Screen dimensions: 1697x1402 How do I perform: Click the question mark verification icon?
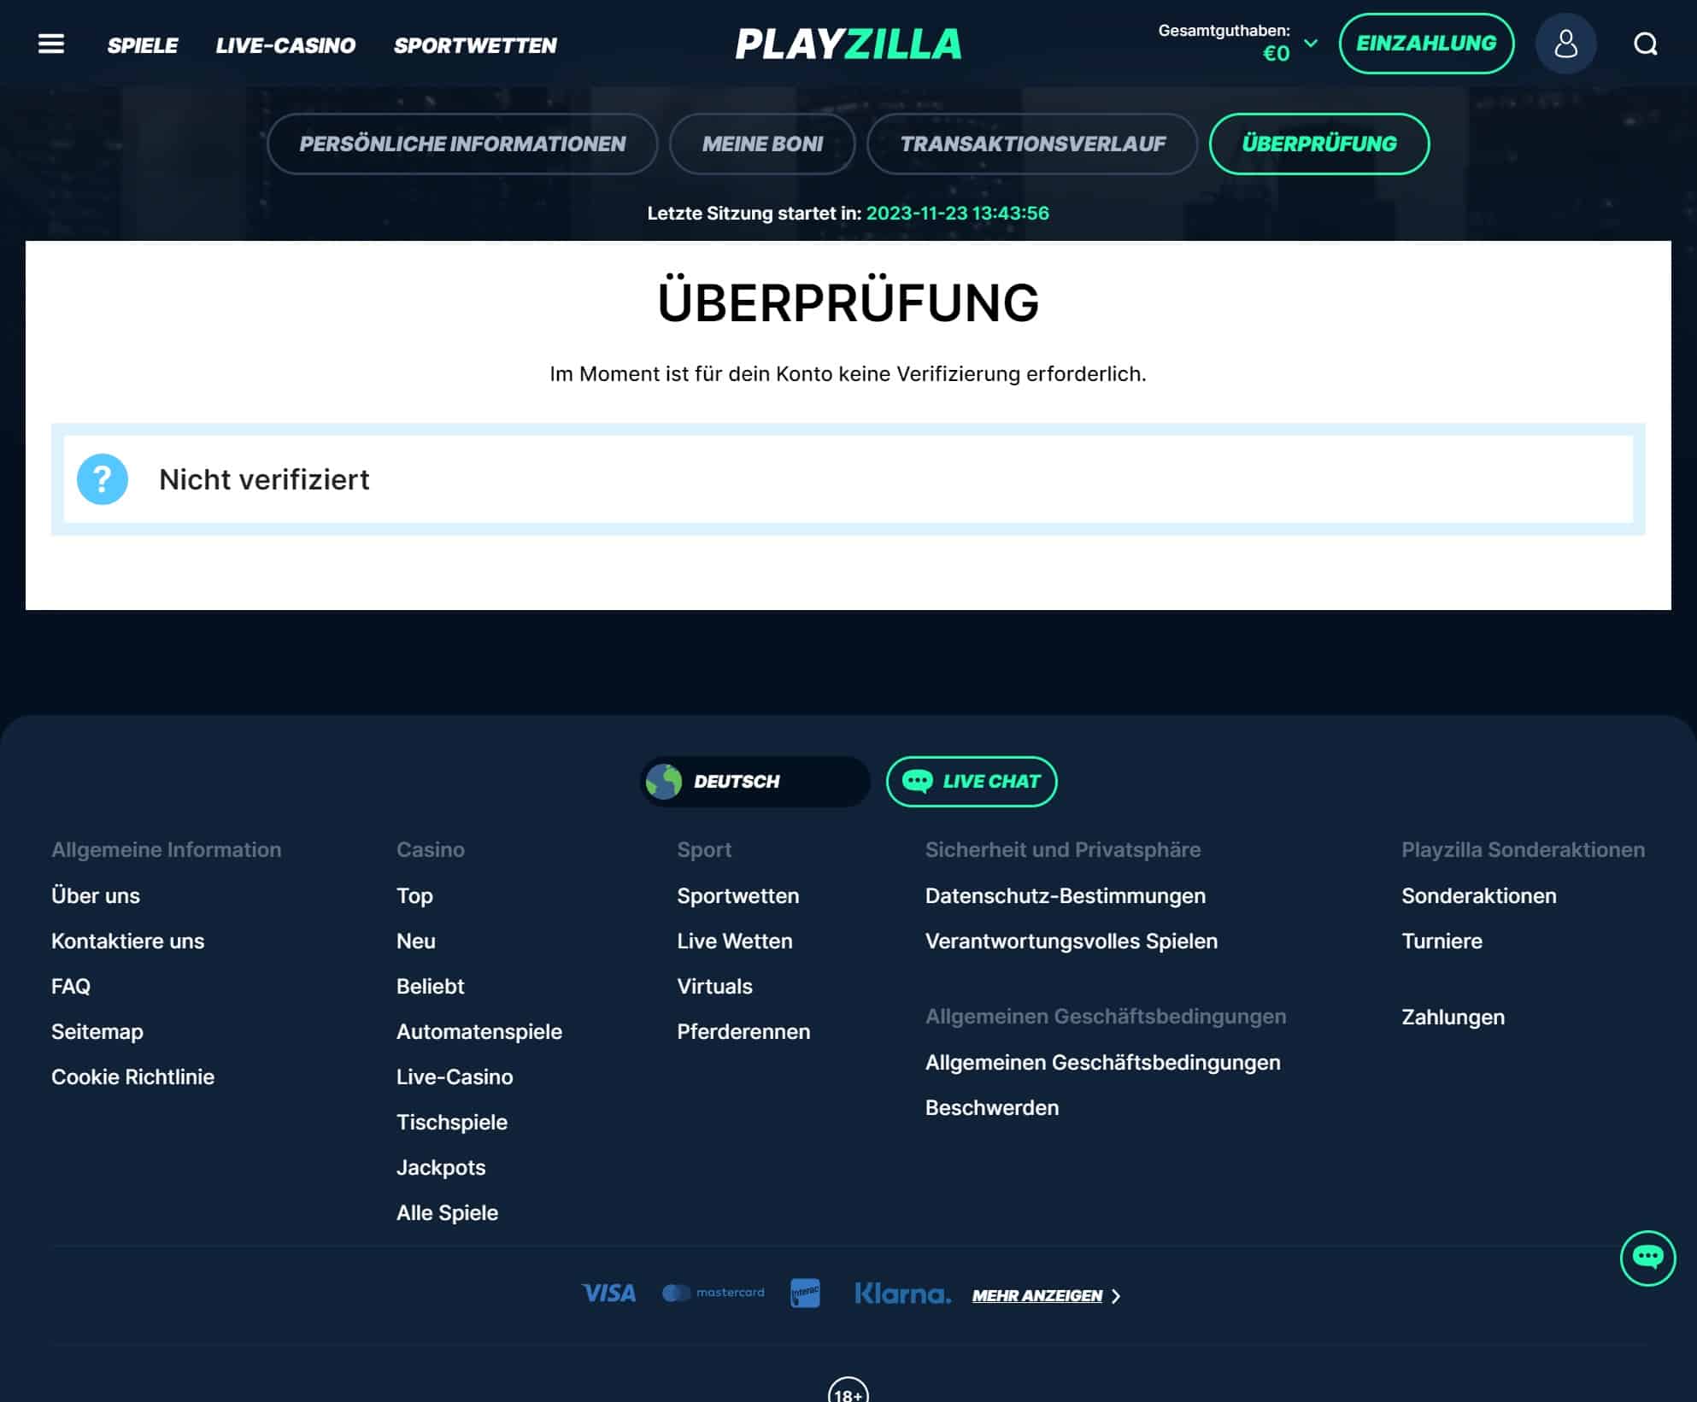[103, 479]
